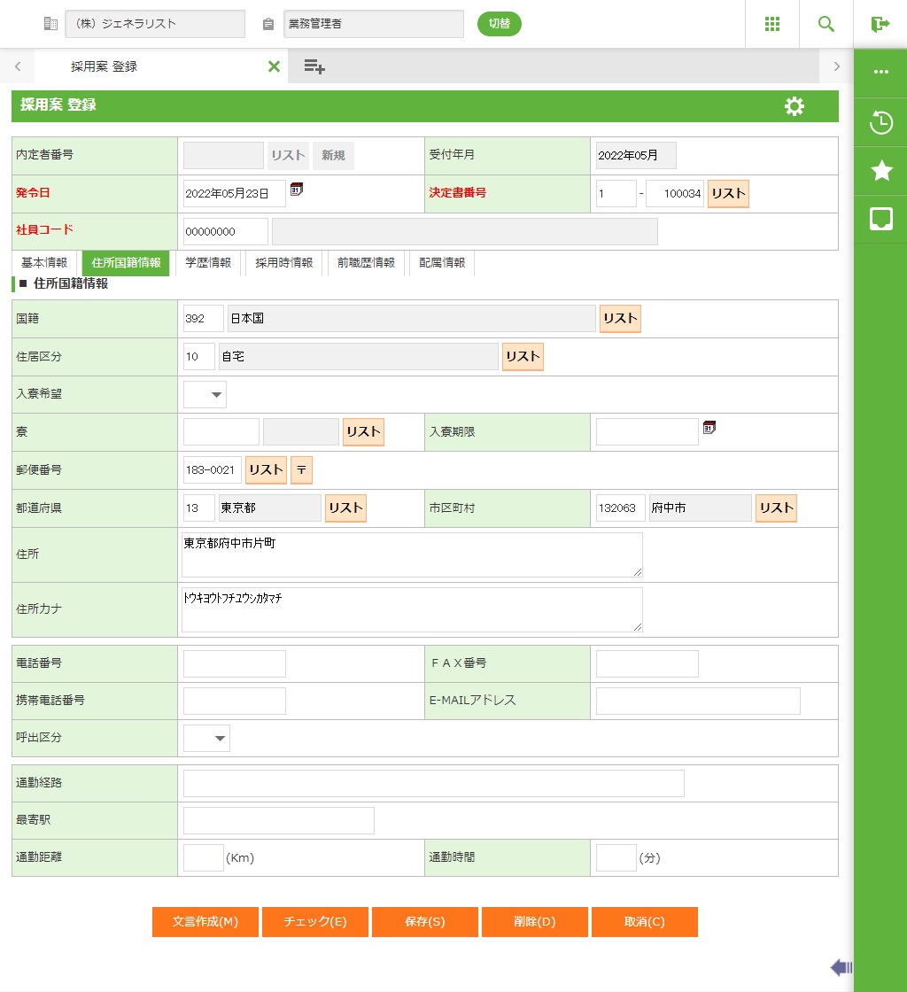
Task: Click the search magnifier icon
Action: (x=826, y=24)
